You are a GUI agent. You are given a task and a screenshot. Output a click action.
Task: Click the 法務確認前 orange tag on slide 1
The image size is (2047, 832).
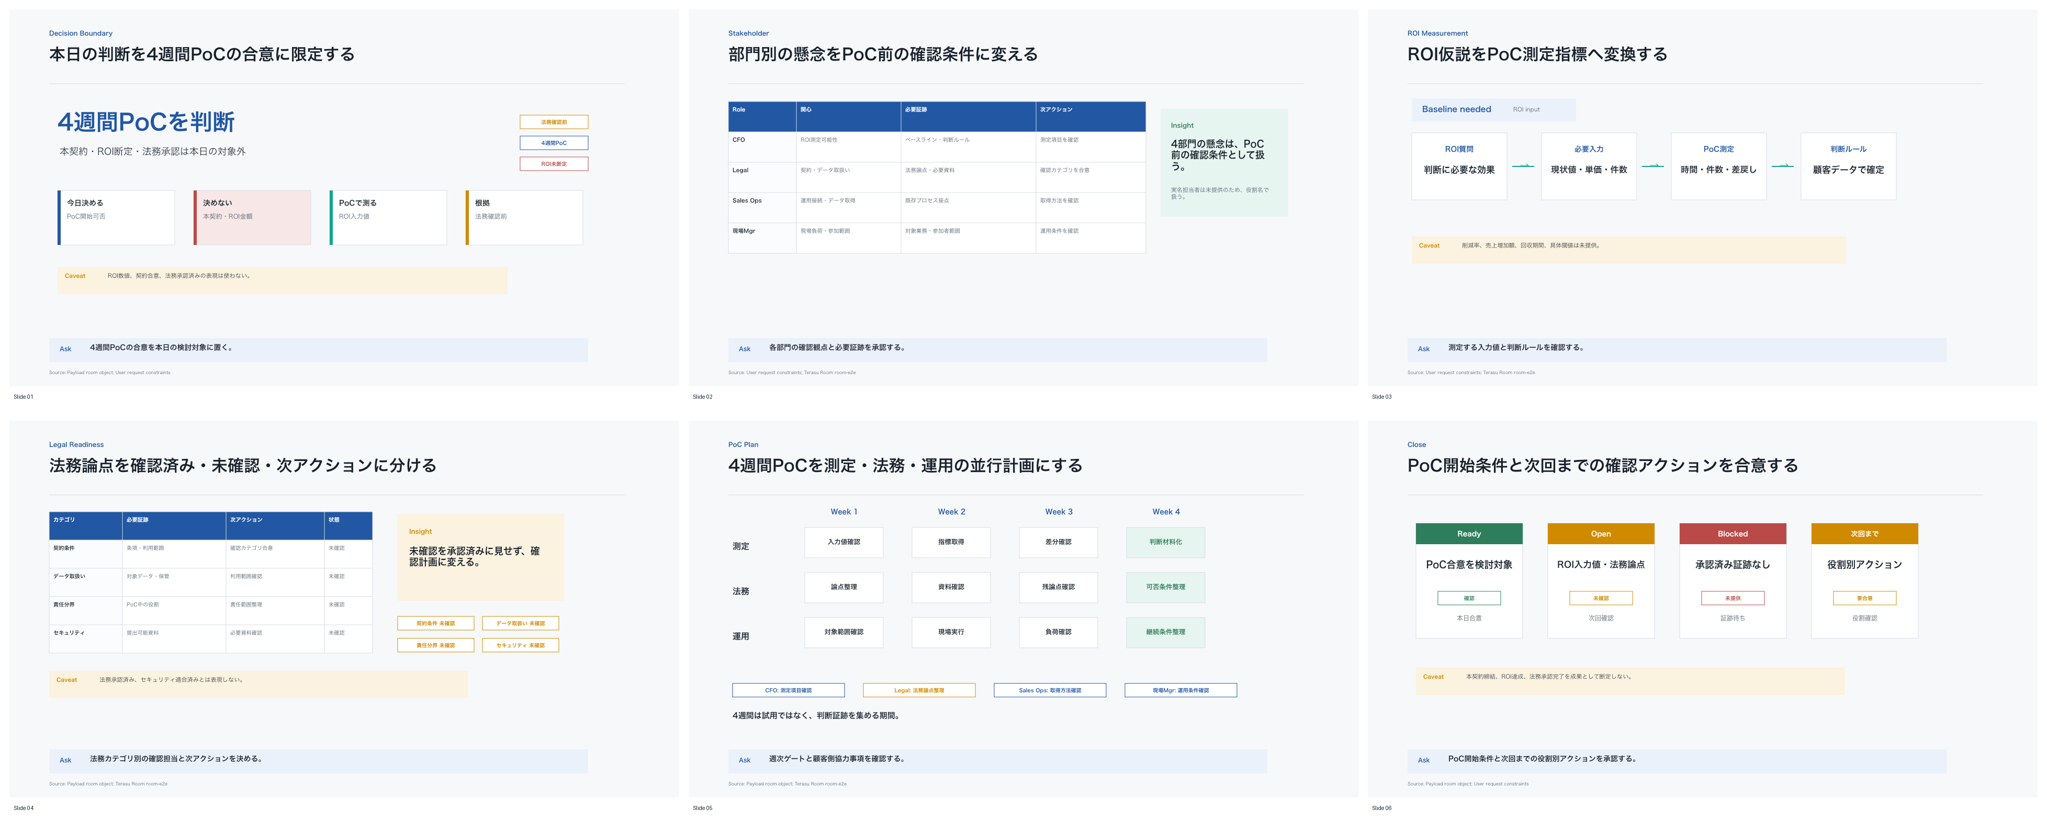[x=554, y=122]
